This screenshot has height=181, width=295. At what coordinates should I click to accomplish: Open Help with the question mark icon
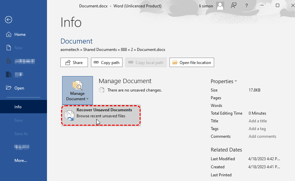click(x=246, y=6)
